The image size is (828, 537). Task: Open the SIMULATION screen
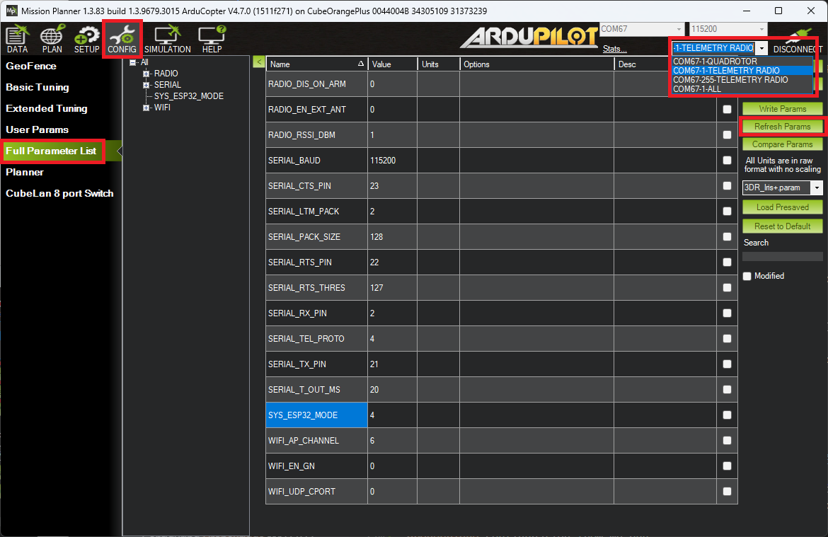coord(168,39)
